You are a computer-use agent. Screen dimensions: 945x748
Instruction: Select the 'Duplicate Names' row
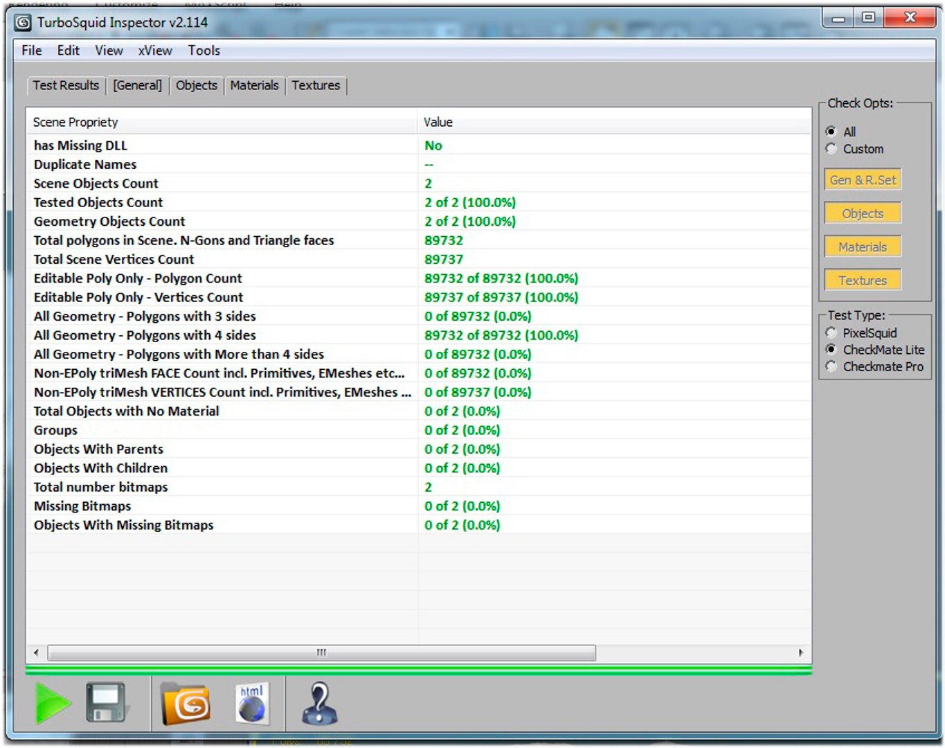tap(419, 164)
